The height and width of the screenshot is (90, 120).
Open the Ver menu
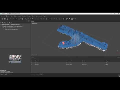[x=12, y=16]
